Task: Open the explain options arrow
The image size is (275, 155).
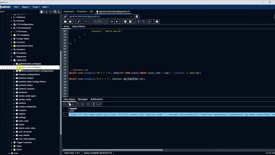Action: point(134,22)
